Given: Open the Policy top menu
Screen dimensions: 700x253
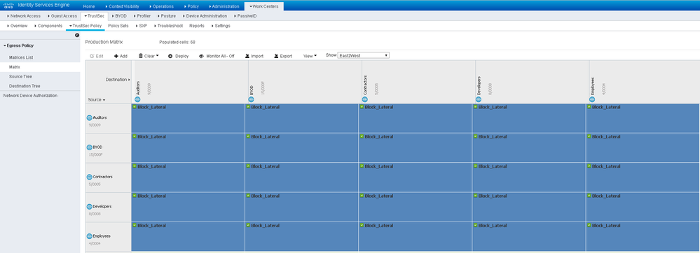Looking at the screenshot, I should [x=191, y=7].
